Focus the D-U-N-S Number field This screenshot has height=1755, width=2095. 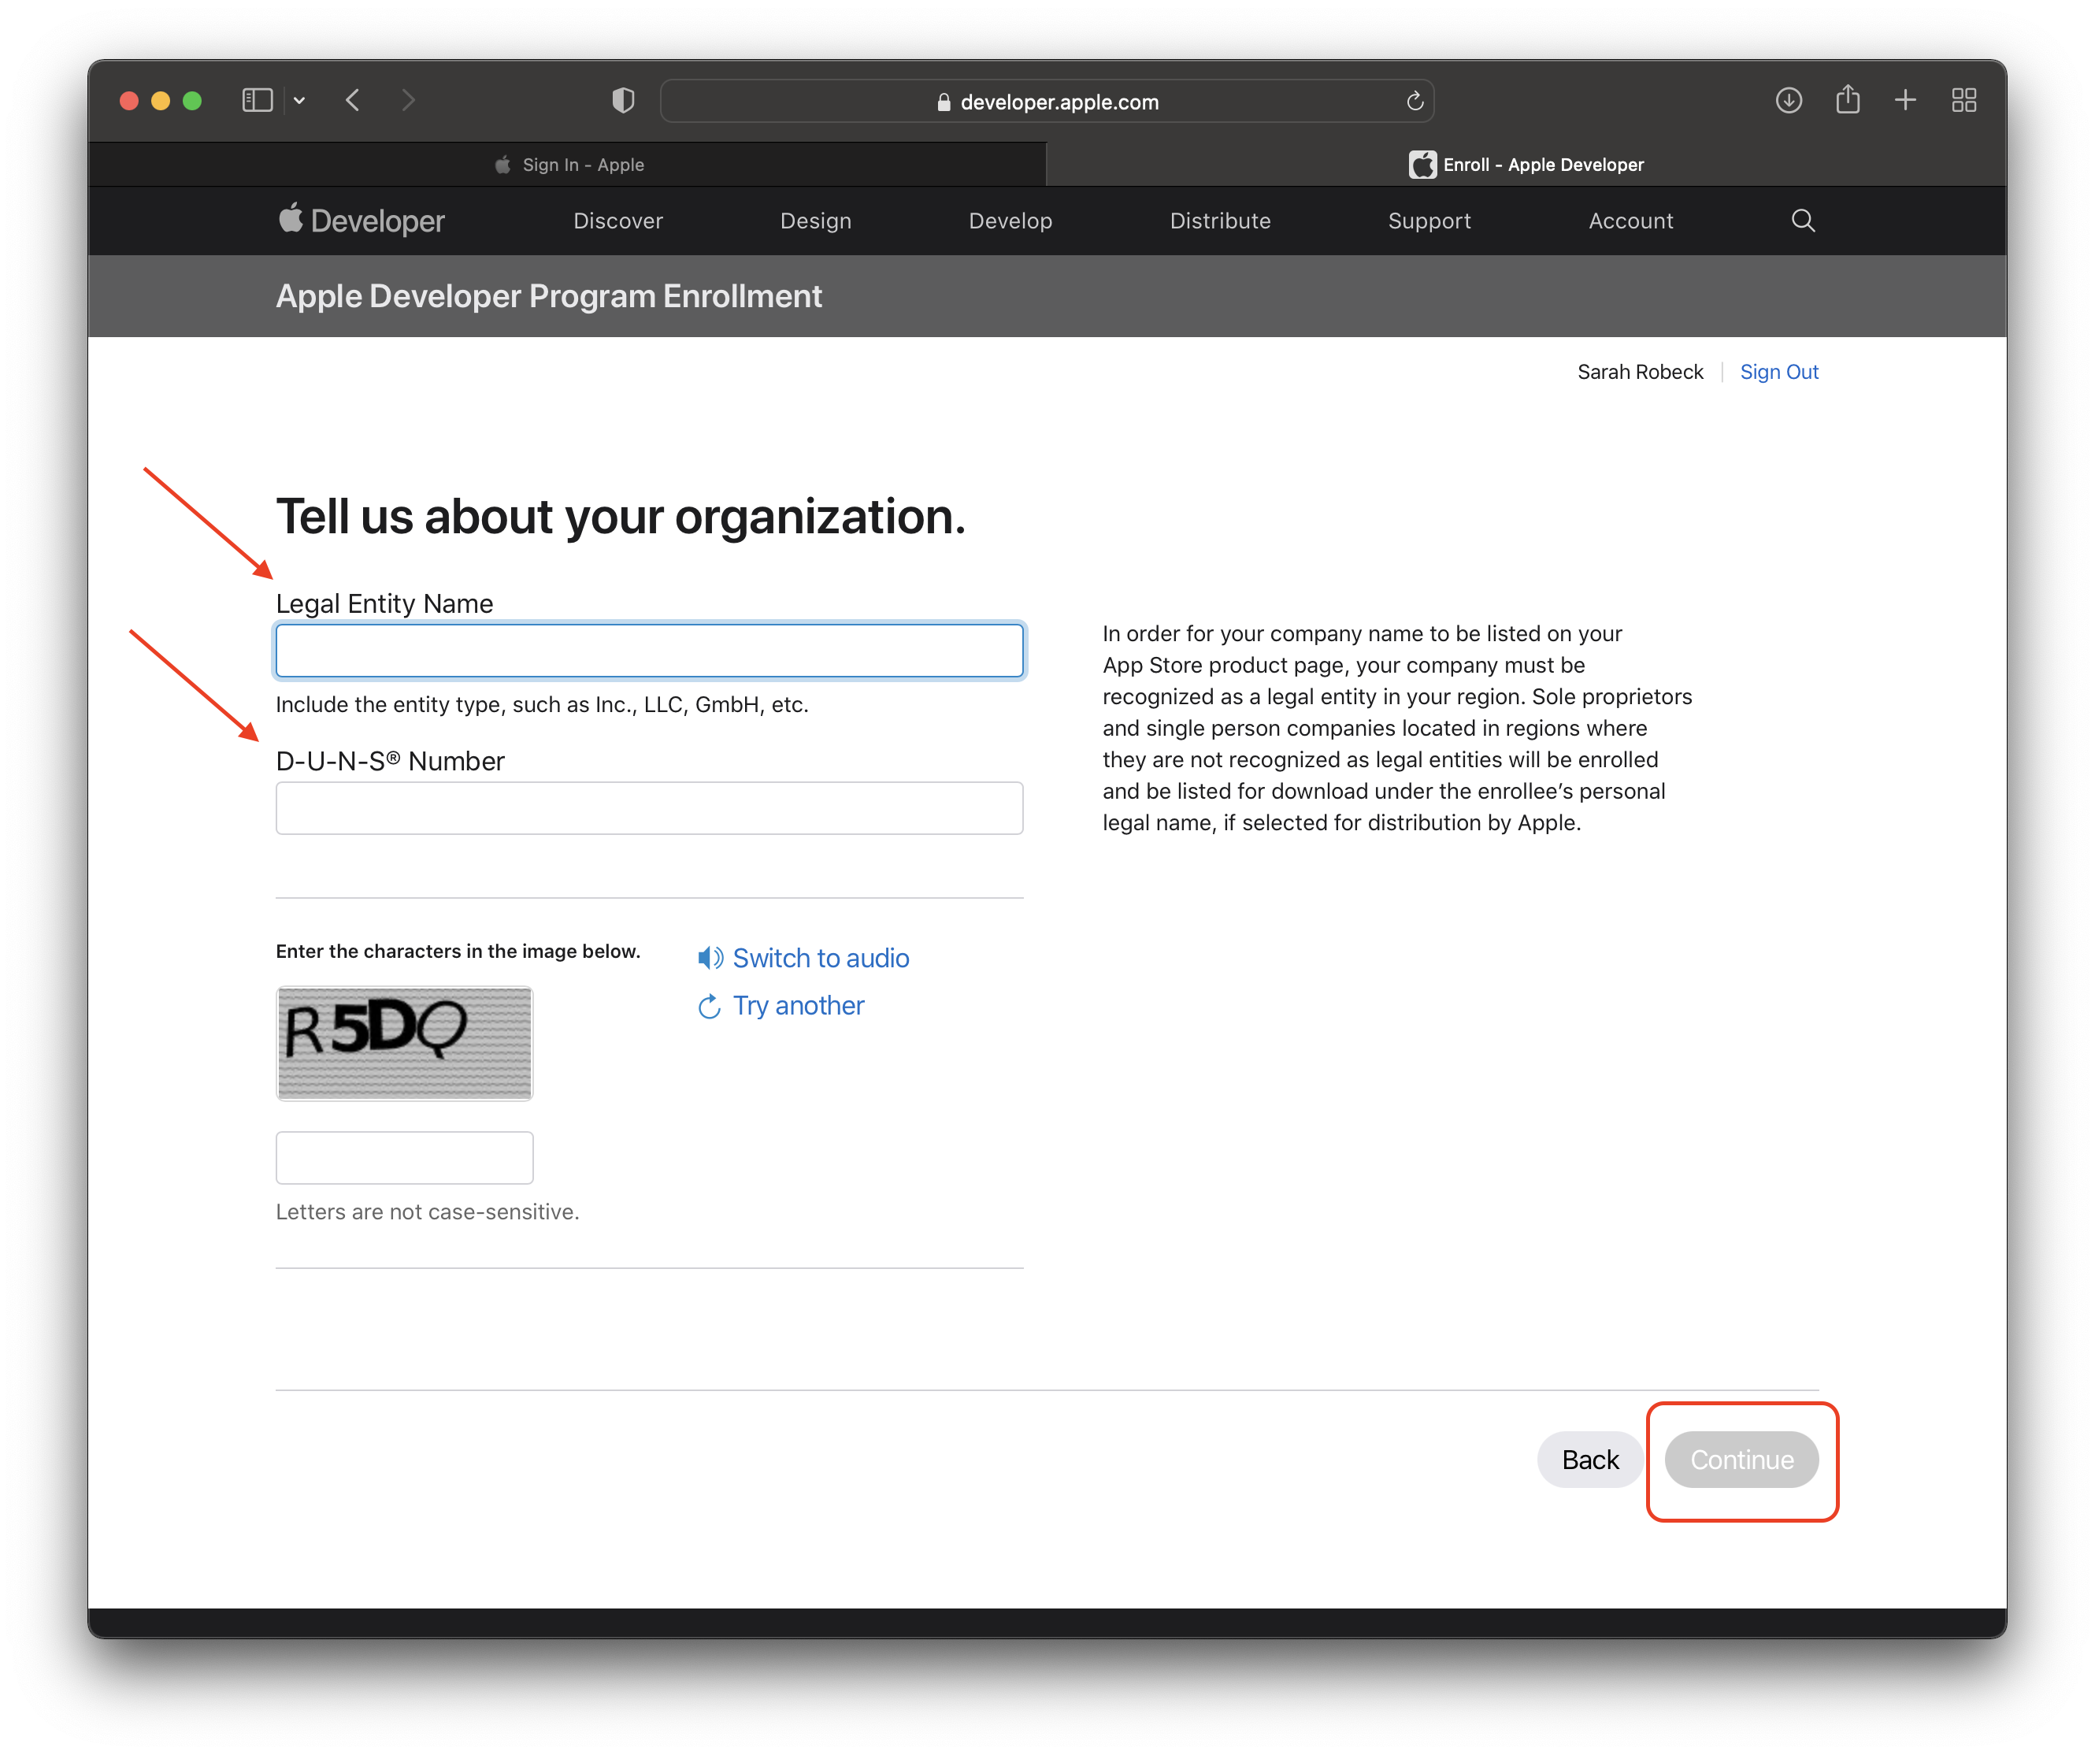pyautogui.click(x=650, y=808)
